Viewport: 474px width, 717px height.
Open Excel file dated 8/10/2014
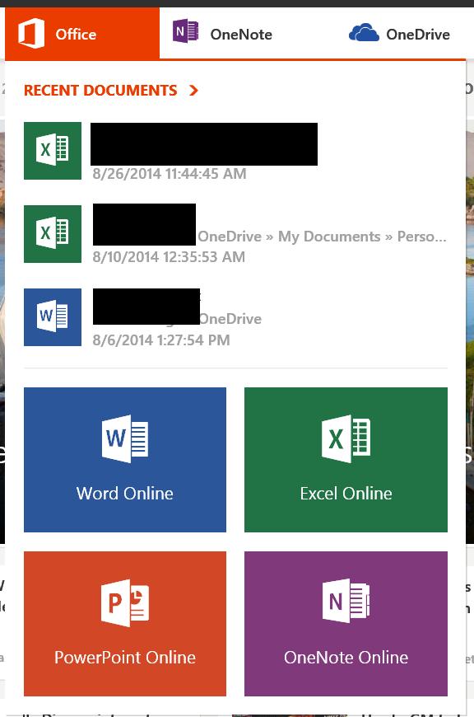click(x=53, y=234)
